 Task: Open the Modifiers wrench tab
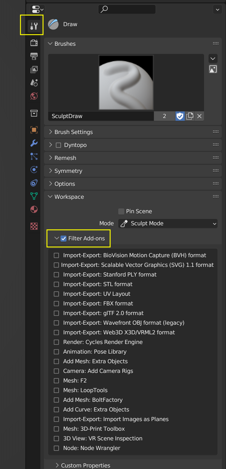point(34,143)
